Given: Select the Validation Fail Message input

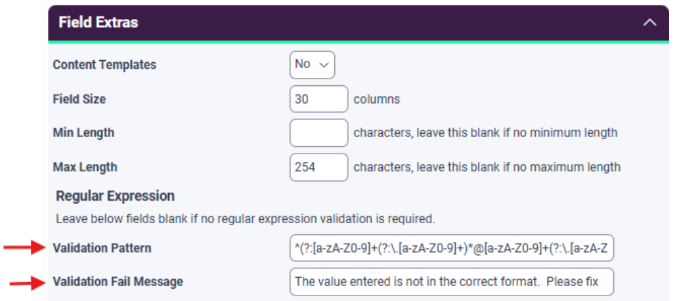Looking at the screenshot, I should 451,281.
